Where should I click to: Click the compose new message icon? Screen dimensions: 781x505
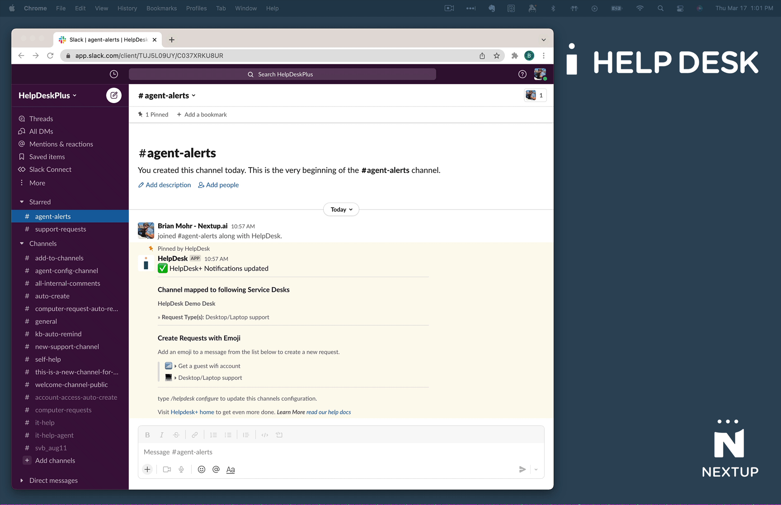[114, 95]
